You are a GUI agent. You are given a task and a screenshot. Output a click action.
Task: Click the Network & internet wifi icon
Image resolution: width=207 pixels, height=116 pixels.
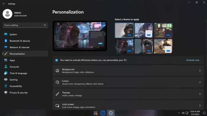[x=6, y=47]
